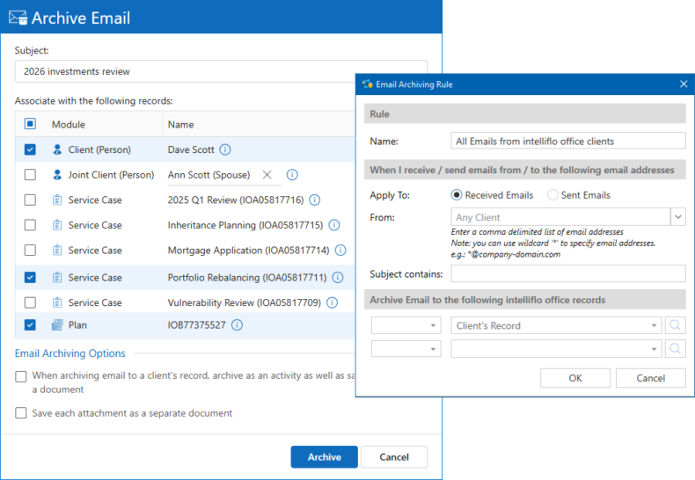Image resolution: width=695 pixels, height=480 pixels.
Task: Click the rule Name text field
Action: 567,141
